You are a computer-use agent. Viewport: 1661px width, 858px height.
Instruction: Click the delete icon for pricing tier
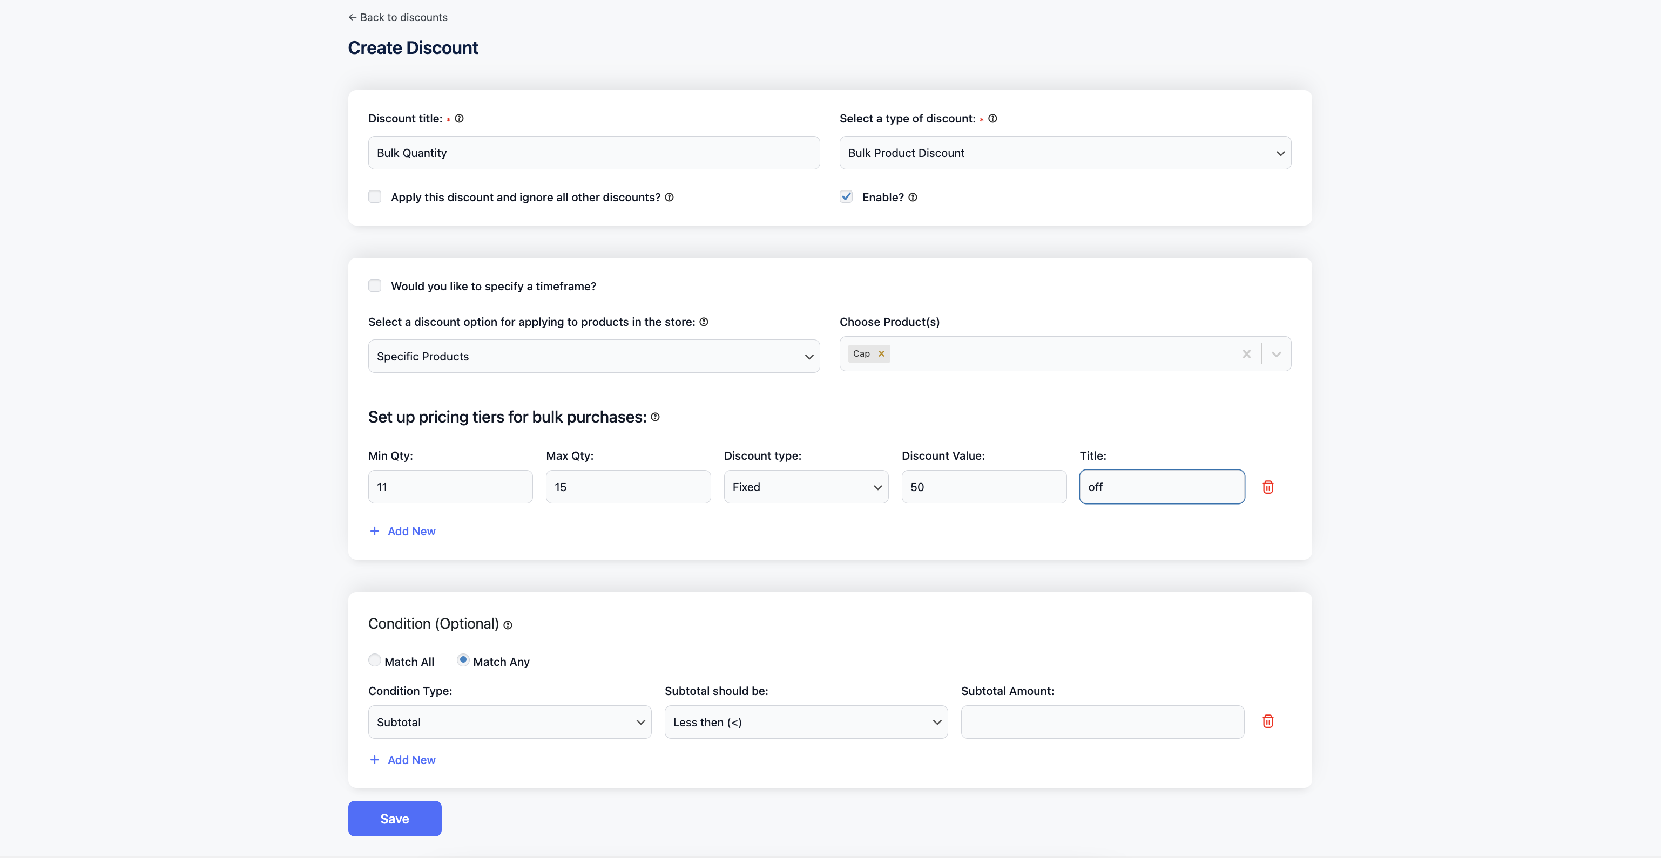coord(1268,487)
